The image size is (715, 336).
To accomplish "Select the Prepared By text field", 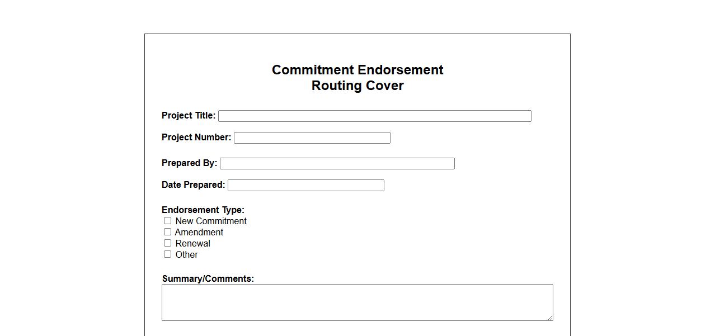I will click(337, 163).
